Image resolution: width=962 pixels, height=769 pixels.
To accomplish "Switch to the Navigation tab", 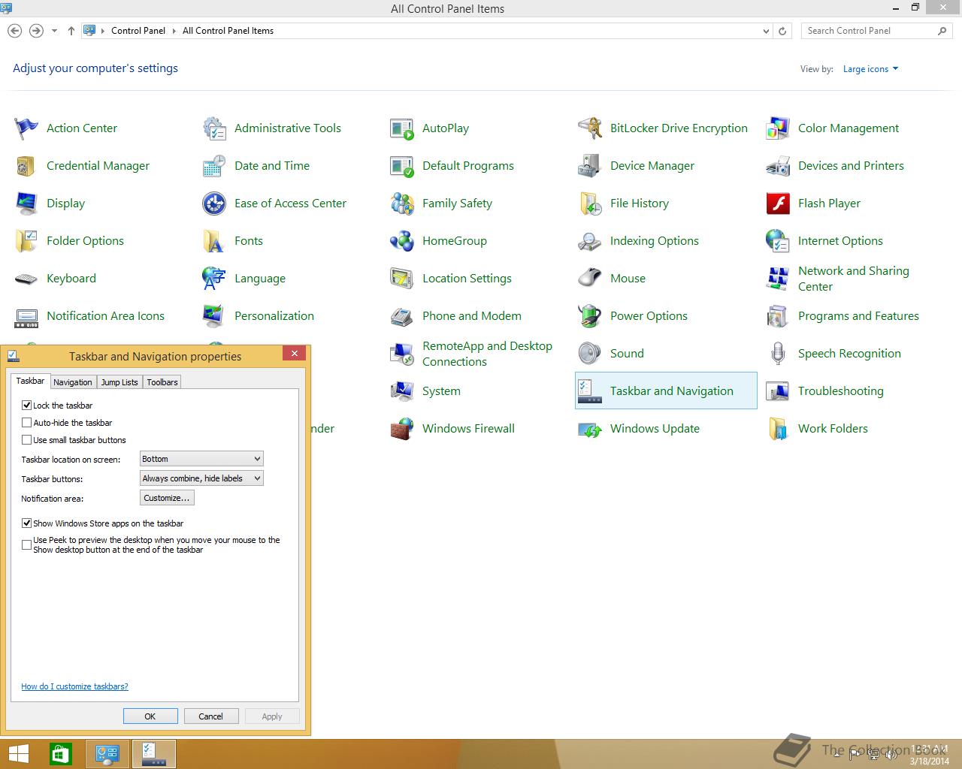I will pos(73,382).
